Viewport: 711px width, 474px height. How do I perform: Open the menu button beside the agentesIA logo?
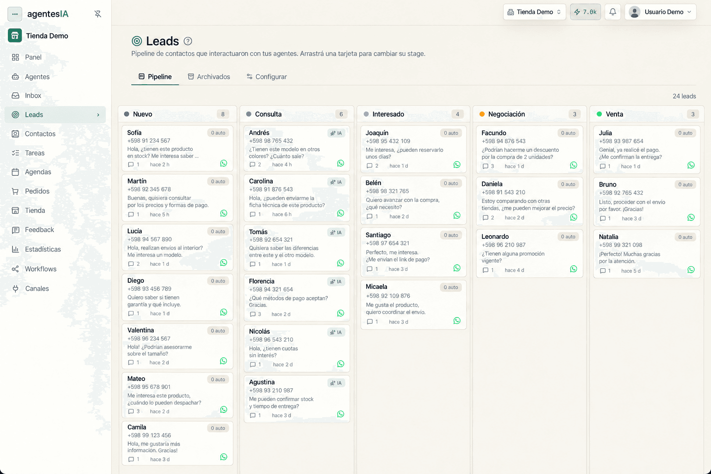(x=15, y=14)
